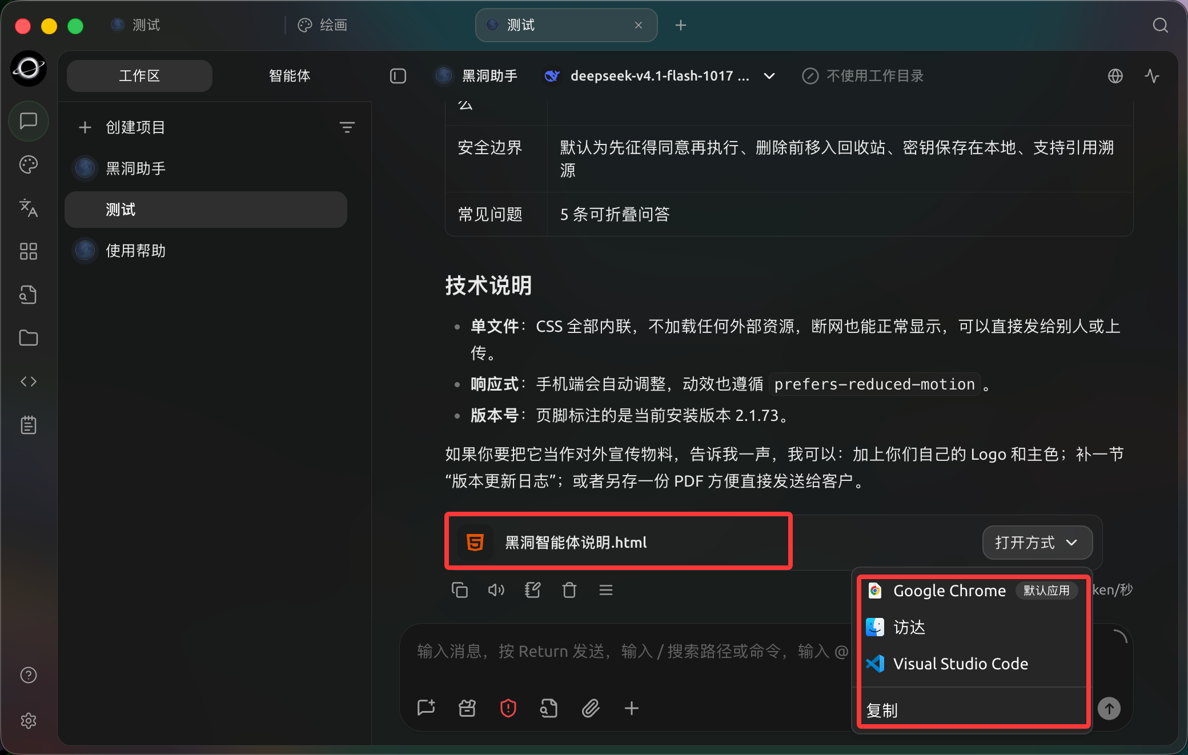Click the search magnifier in title bar
Viewport: 1188px width, 755px height.
[x=1160, y=25]
